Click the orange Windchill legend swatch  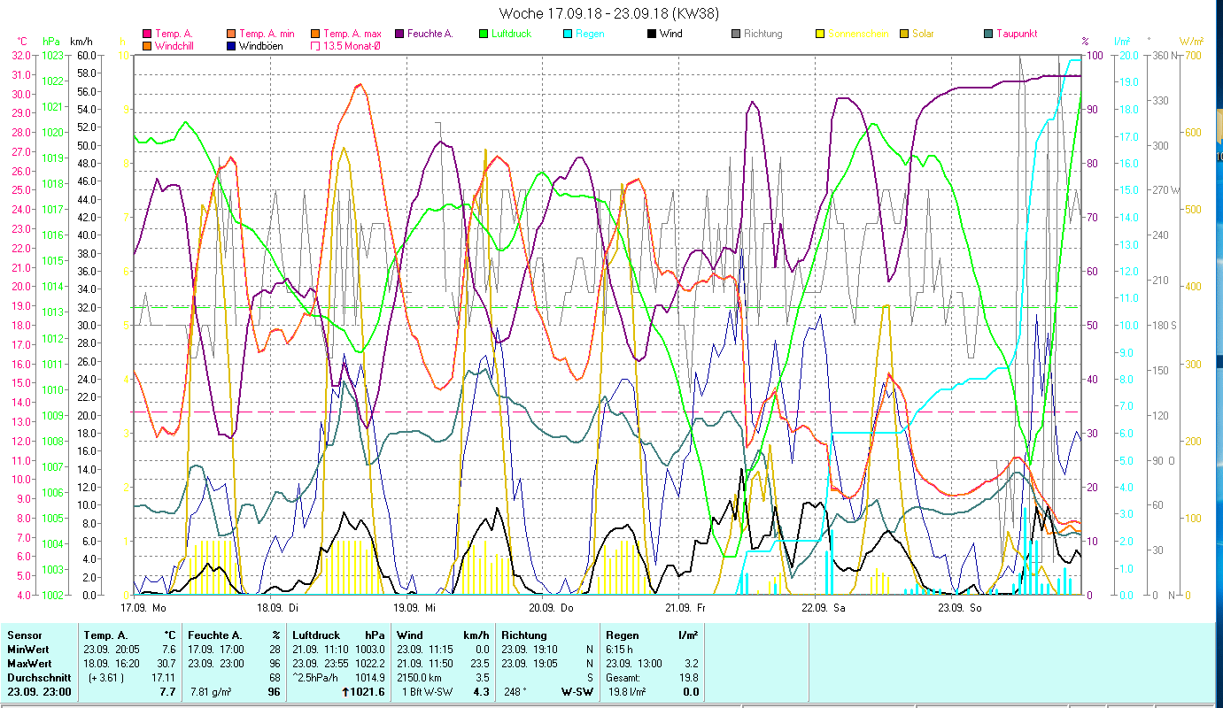tap(147, 46)
